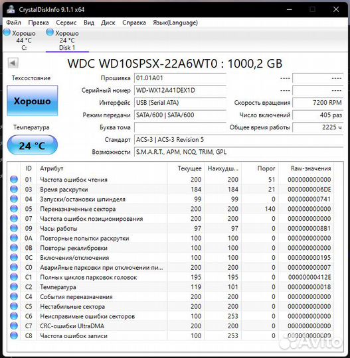Select the Запуски/остановки шпинделя row
Image resolution: width=350 pixels, height=358 pixels.
171,199
